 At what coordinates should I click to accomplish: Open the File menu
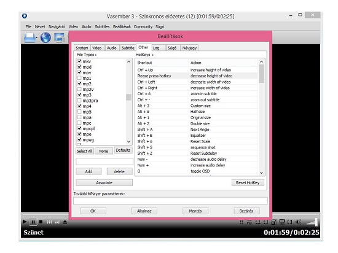pyautogui.click(x=28, y=26)
